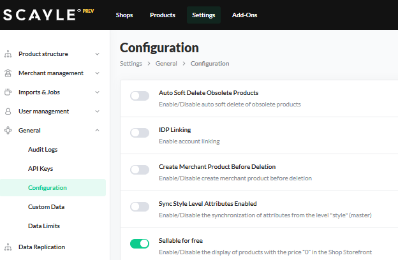This screenshot has width=398, height=260.
Task: Click the User management person icon
Action: click(8, 112)
